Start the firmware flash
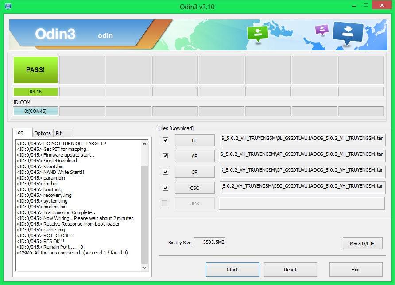Screen dimensions: 395x285 [x=232, y=270]
